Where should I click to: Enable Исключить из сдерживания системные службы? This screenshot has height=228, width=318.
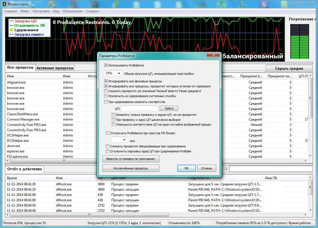click(106, 96)
